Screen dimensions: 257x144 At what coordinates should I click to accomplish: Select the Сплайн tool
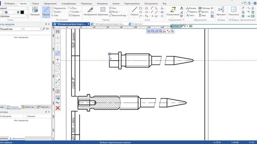pos(74,12)
